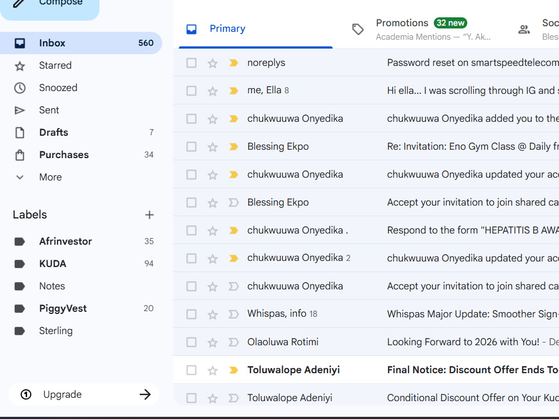
Task: Select the me, Ella email checkbox
Action: (191, 91)
